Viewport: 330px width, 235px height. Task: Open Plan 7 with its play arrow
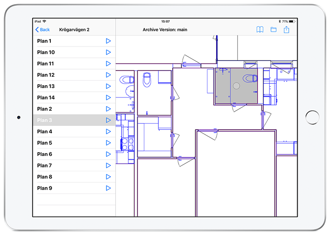108,166
